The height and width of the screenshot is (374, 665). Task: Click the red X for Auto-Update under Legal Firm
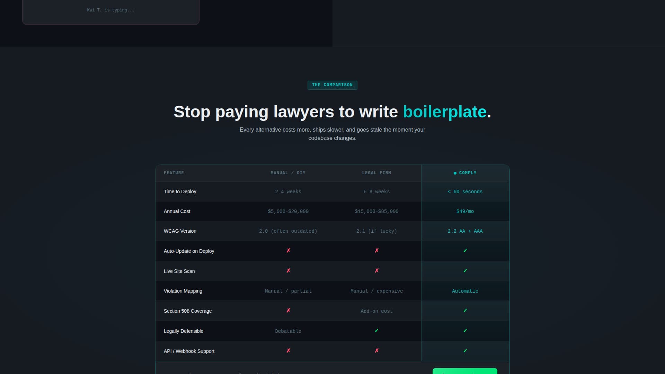click(x=376, y=251)
